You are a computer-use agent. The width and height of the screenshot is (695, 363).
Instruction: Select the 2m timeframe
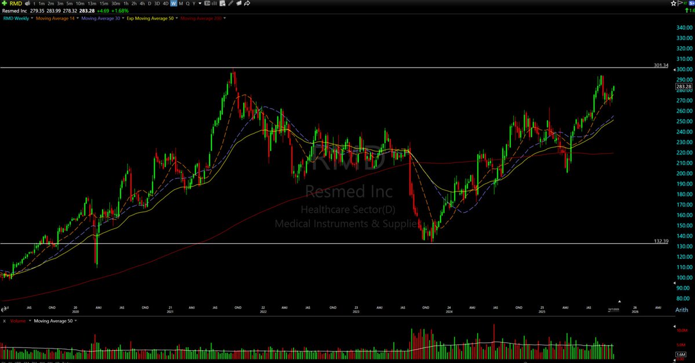click(x=51, y=3)
